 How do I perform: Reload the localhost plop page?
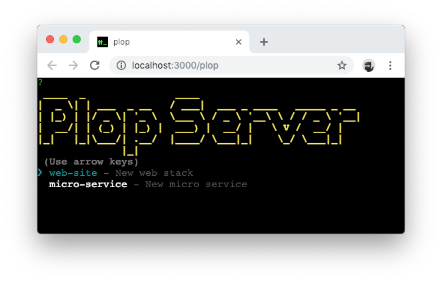(x=95, y=65)
